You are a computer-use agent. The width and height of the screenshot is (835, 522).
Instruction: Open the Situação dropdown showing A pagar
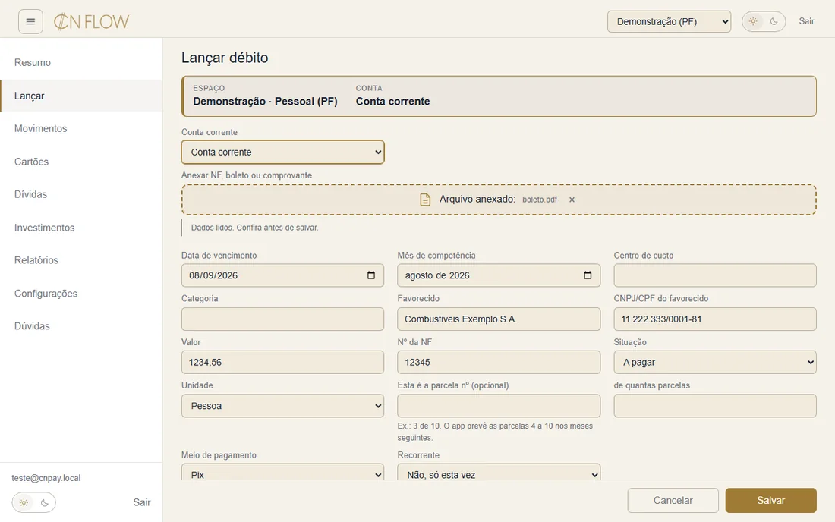(x=714, y=363)
